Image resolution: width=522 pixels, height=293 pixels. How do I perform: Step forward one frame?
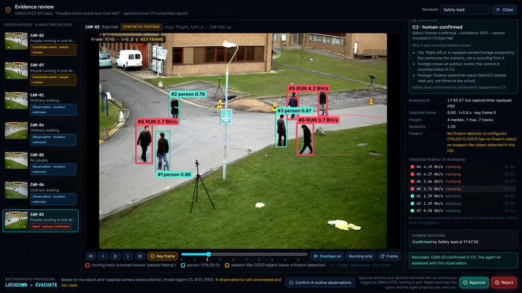(128, 256)
